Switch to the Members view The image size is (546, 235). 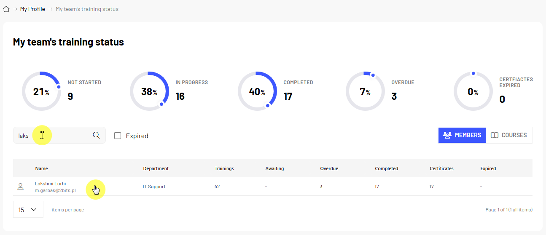click(x=462, y=135)
